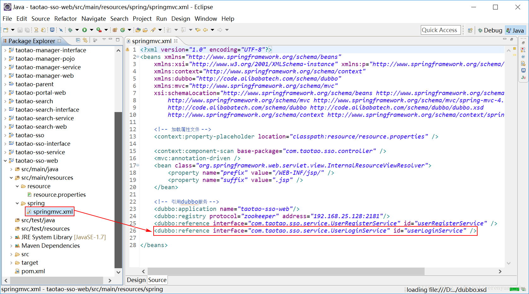This screenshot has height=294, width=529.
Task: Open the File menu
Action: (7, 19)
